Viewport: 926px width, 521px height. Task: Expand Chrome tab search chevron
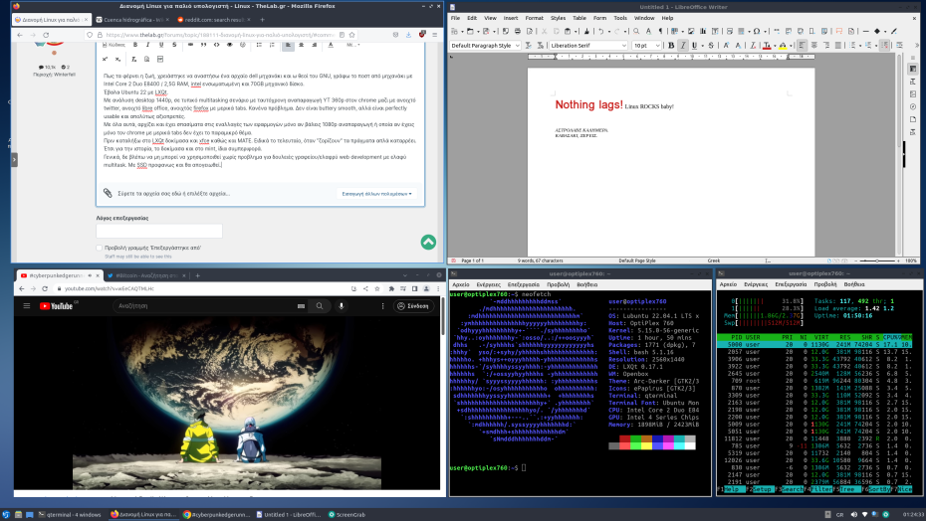(x=405, y=275)
